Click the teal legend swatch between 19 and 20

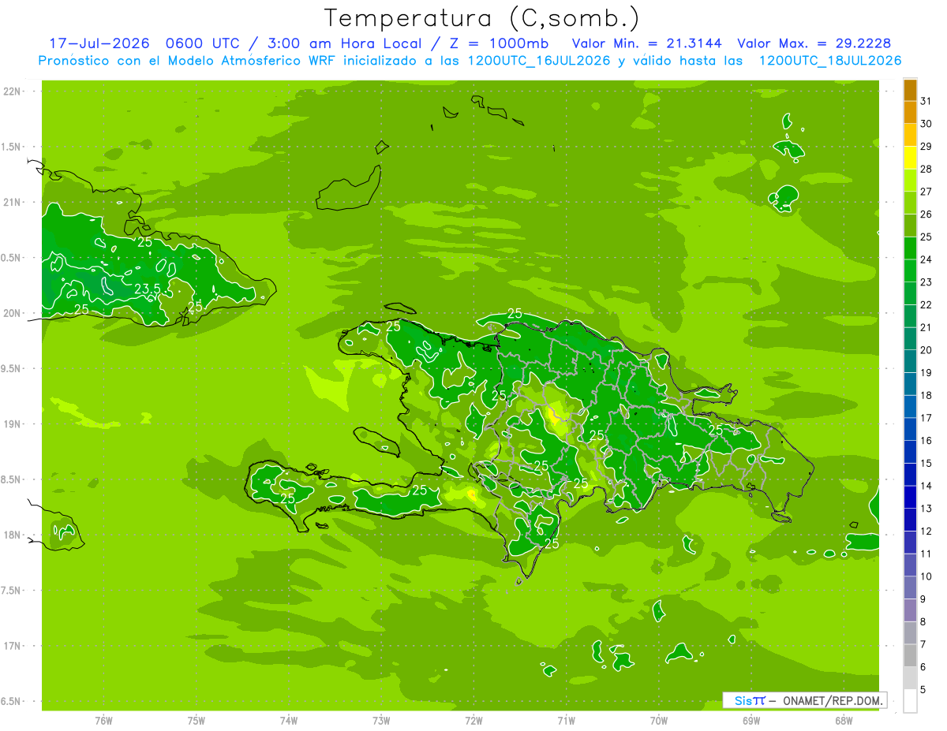(910, 361)
